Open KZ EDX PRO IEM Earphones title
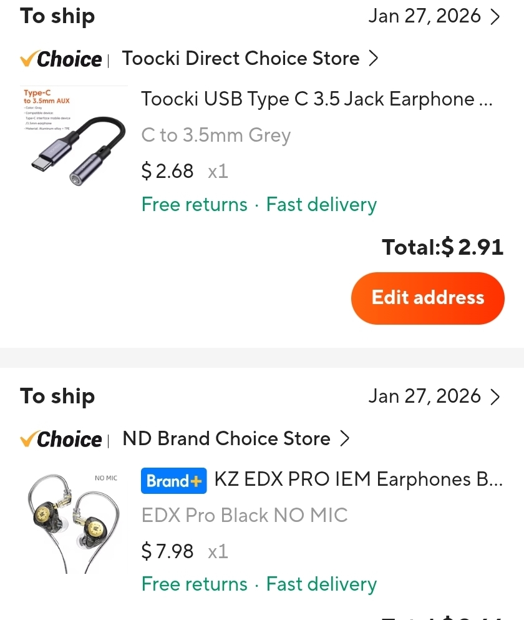 pyautogui.click(x=358, y=480)
